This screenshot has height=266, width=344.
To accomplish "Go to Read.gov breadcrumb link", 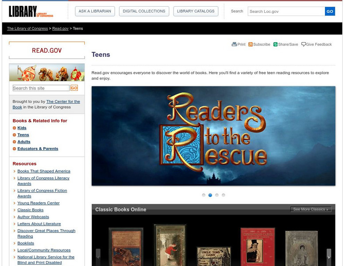I will (x=60, y=28).
